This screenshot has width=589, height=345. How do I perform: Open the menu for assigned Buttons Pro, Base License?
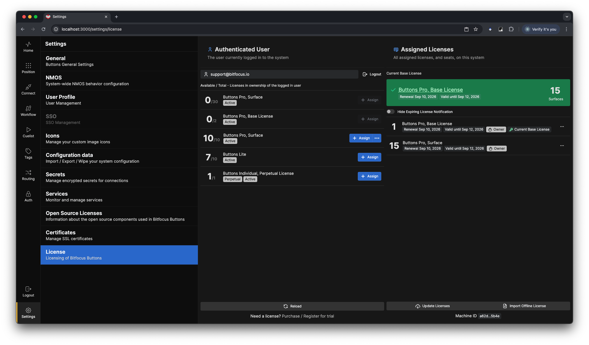click(x=562, y=127)
